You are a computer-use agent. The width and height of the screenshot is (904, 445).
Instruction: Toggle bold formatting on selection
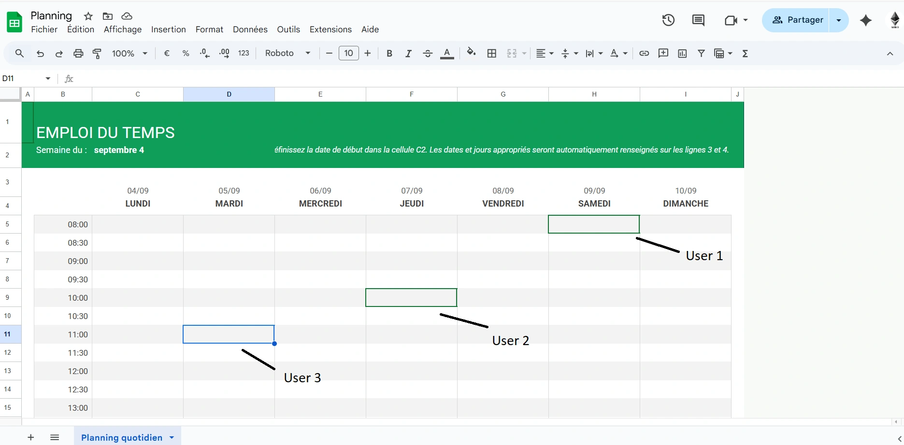tap(389, 53)
